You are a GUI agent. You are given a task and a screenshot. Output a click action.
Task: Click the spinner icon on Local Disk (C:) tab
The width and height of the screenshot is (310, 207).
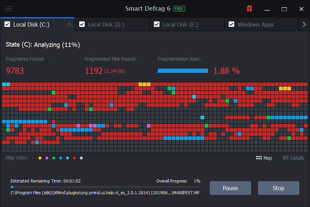pyautogui.click(x=69, y=24)
